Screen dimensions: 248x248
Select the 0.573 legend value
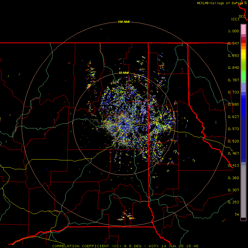click(x=233, y=129)
